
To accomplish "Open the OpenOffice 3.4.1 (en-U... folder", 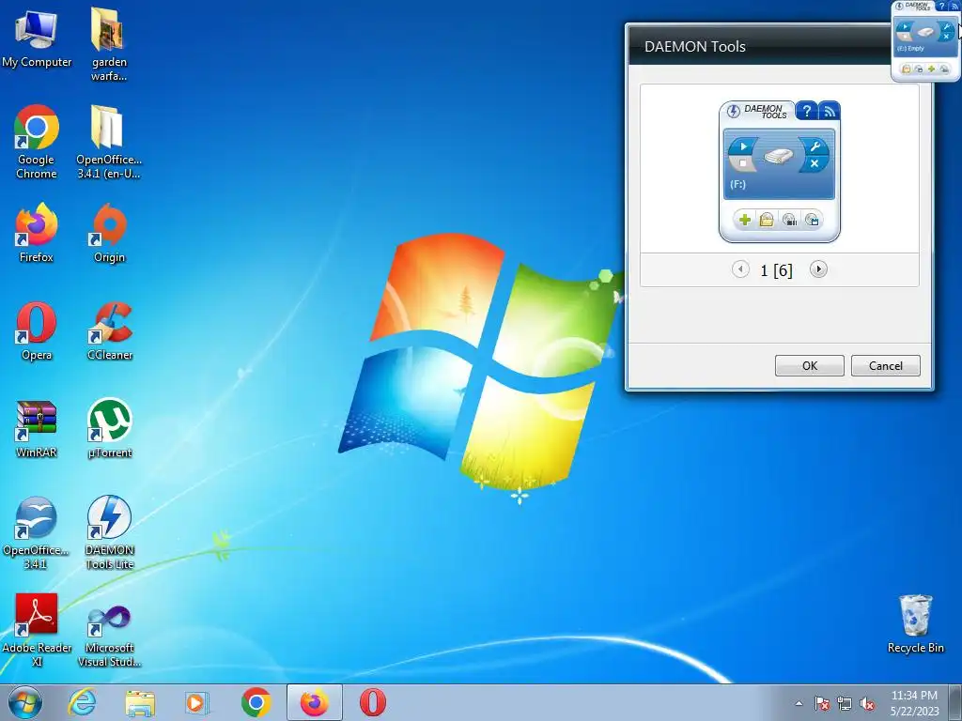I will 109,143.
